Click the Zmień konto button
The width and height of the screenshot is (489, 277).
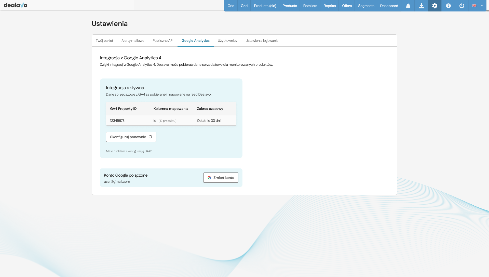point(221,178)
